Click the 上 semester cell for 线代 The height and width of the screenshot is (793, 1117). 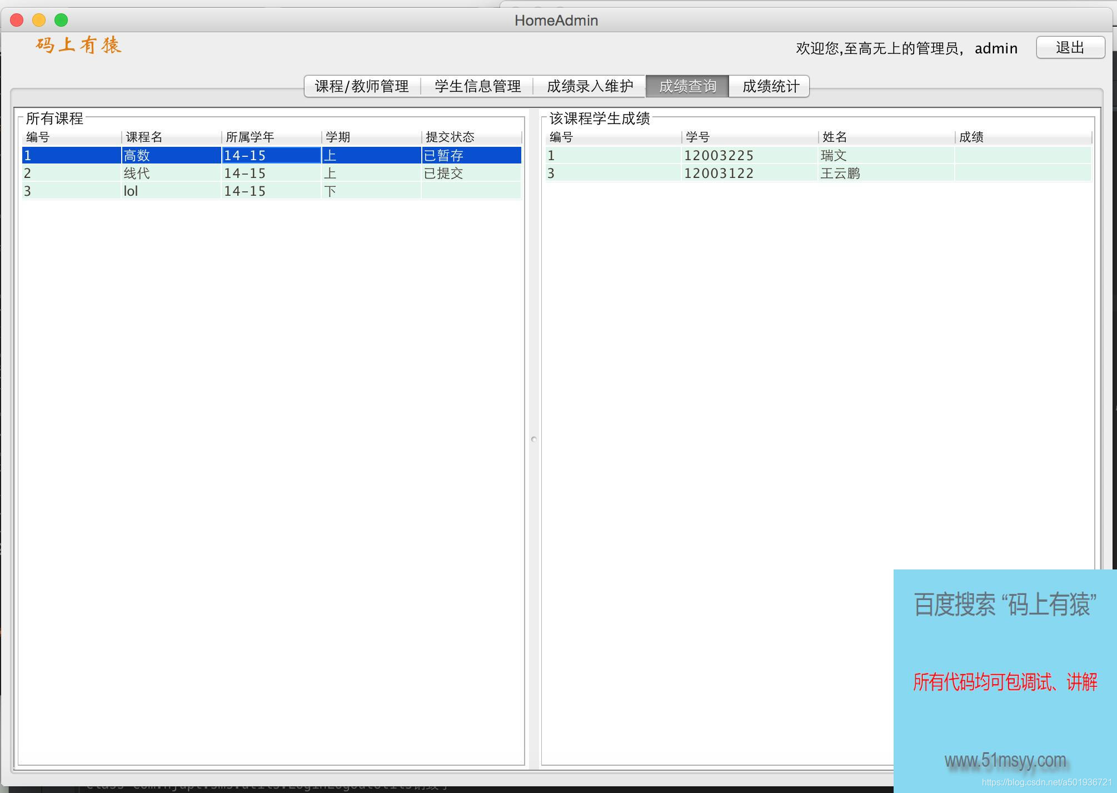point(372,173)
